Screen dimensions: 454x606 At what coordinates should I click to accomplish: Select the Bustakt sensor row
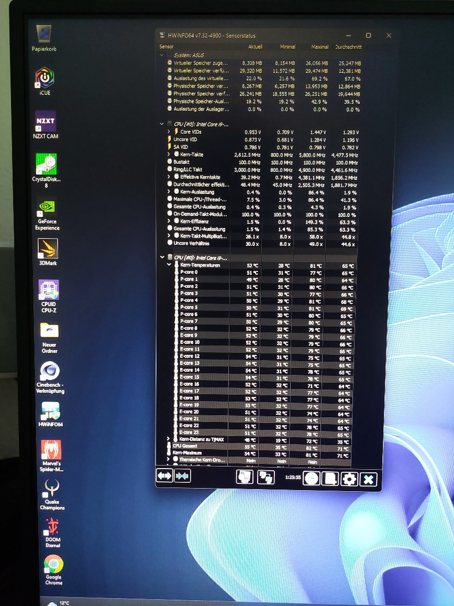(263, 163)
